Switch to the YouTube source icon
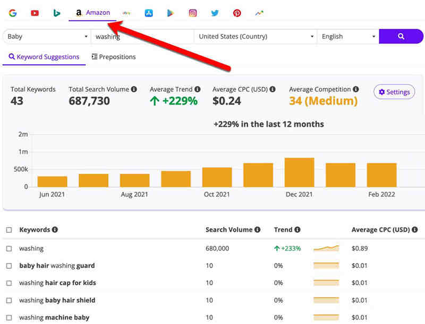This screenshot has height=324, width=425. tap(35, 13)
